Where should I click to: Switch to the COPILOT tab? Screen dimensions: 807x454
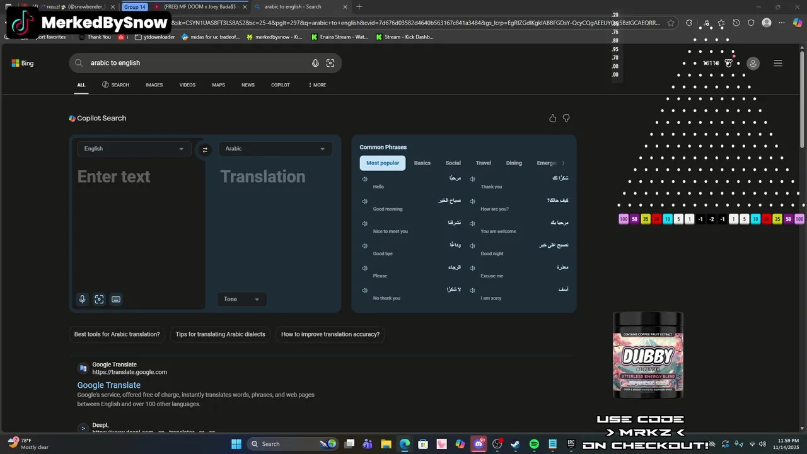[x=281, y=85]
